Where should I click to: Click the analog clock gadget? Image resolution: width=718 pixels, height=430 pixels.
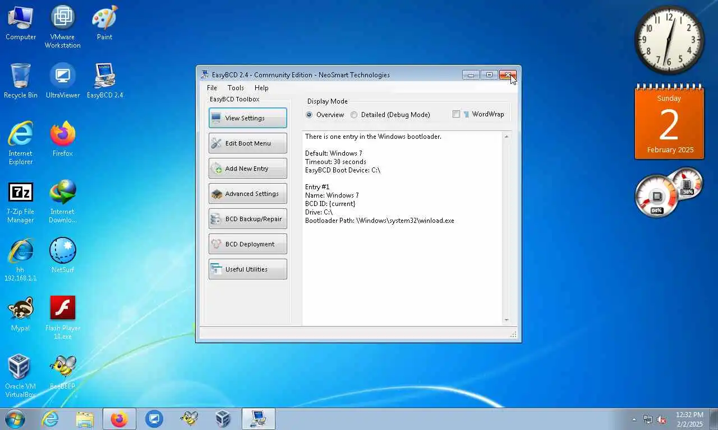coord(669,40)
